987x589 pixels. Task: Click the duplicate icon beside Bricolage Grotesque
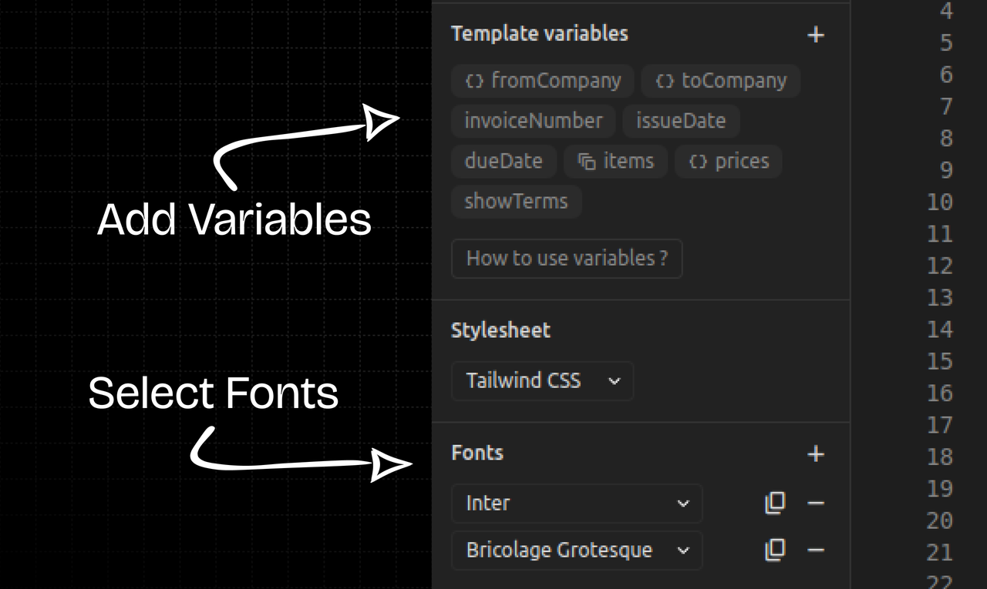pyautogui.click(x=774, y=550)
